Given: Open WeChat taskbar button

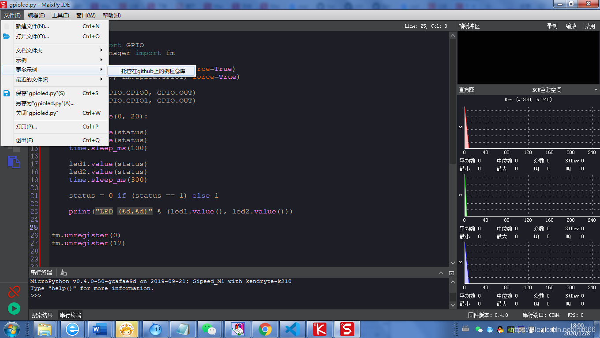Looking at the screenshot, I should coord(210,329).
